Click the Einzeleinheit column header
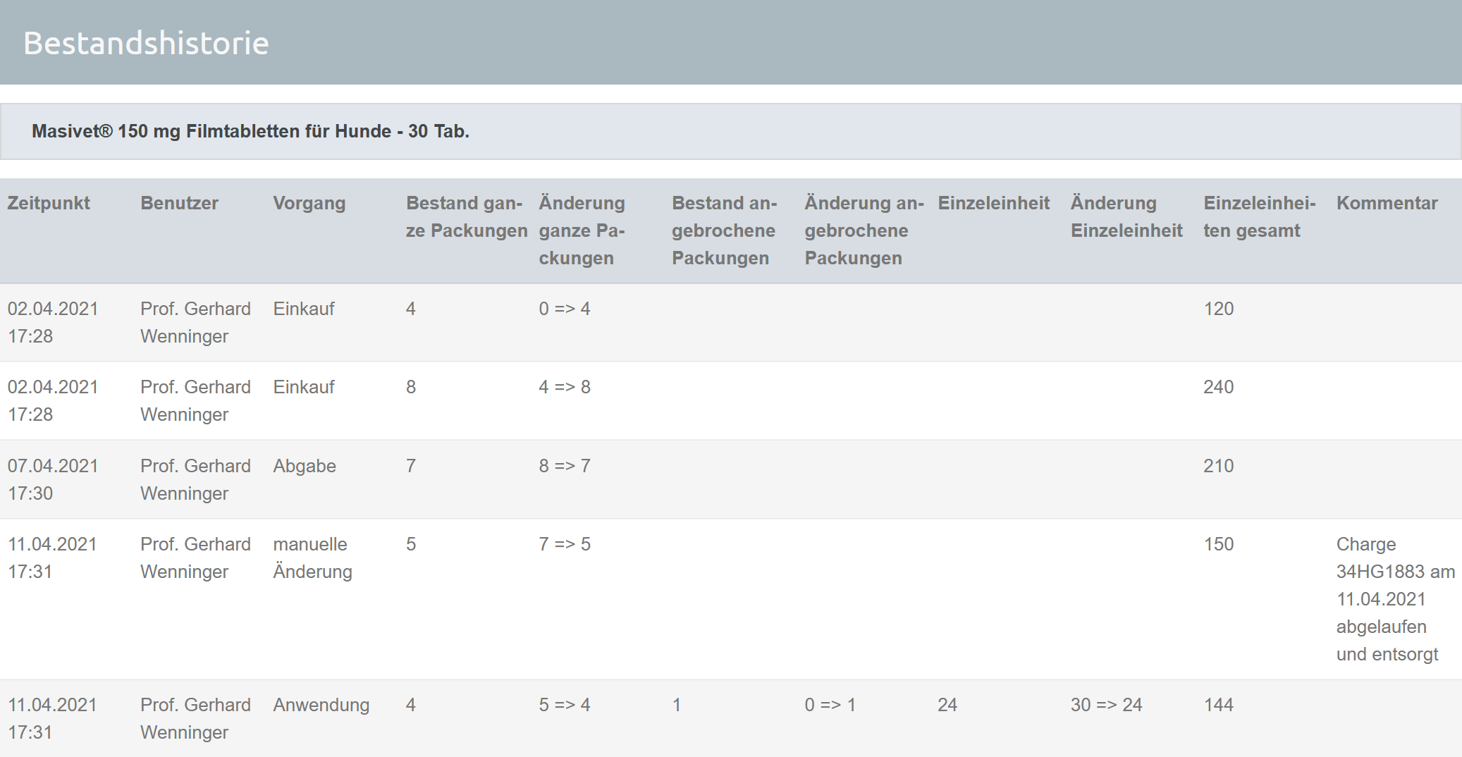This screenshot has height=757, width=1462. click(993, 203)
